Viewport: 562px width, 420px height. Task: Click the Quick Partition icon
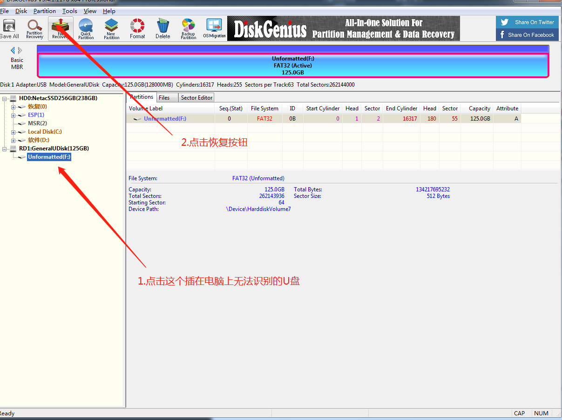86,29
